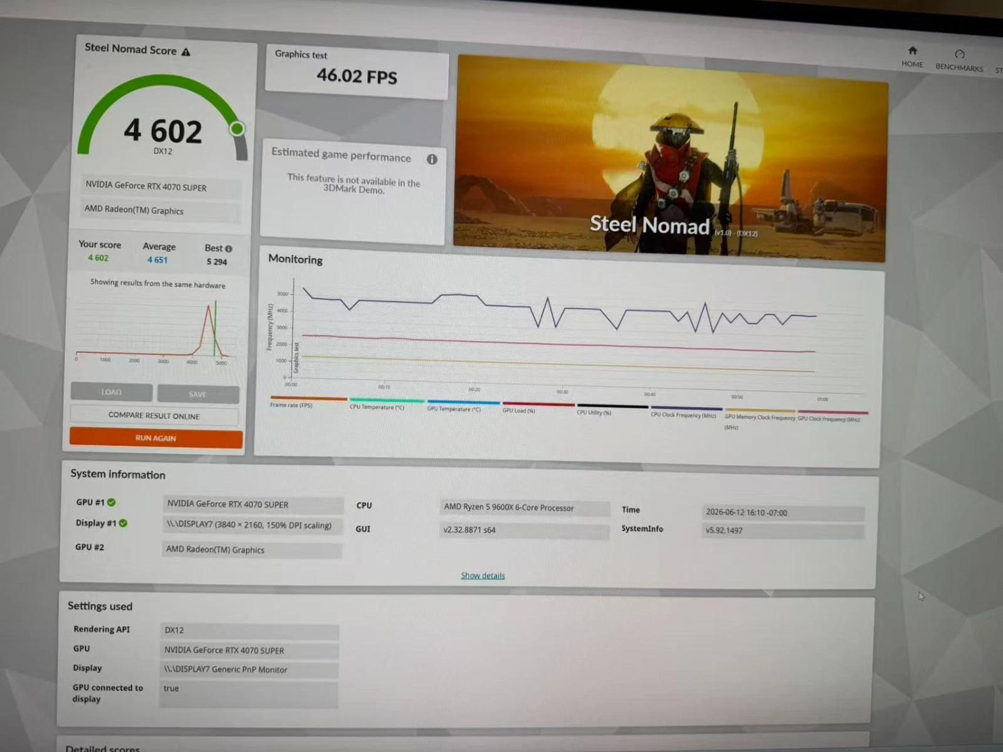Click Showing results from the same hardware text
Screen dimensions: 1003x752
point(157,283)
